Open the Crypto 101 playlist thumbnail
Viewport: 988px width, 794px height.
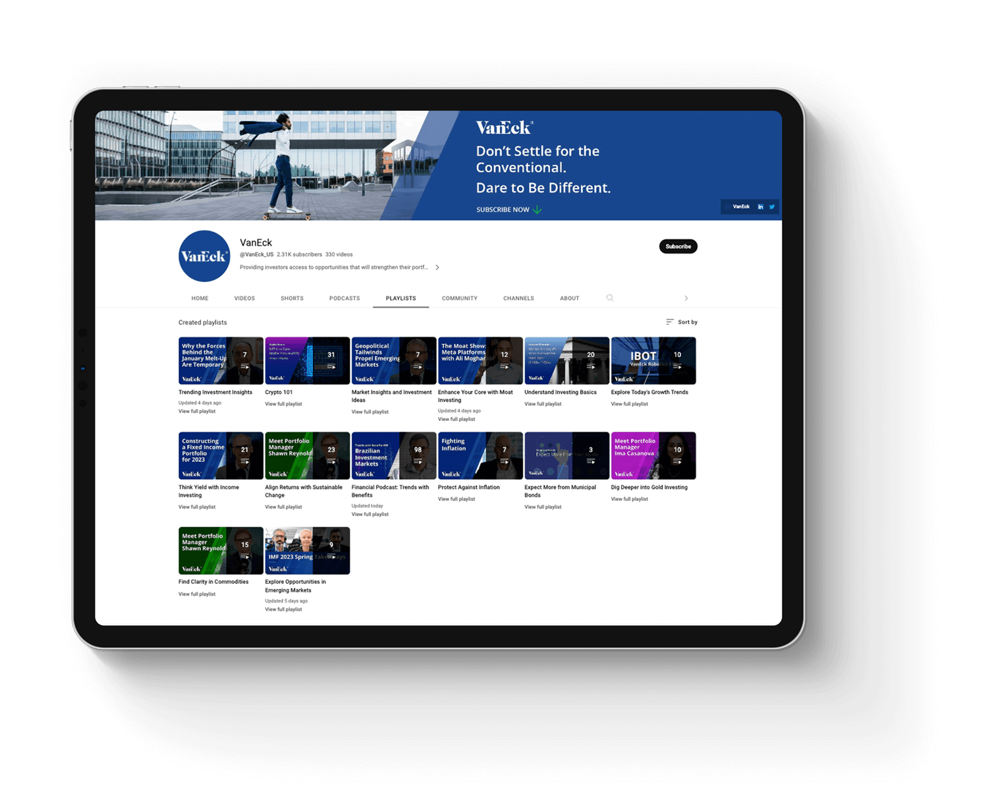(307, 360)
